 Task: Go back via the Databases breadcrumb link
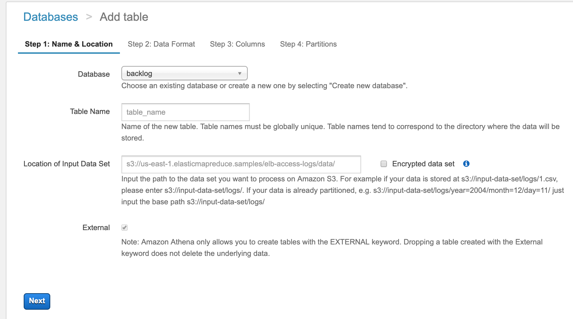click(51, 17)
